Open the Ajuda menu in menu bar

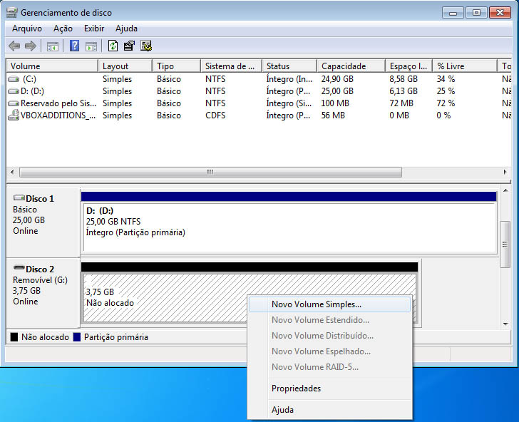126,29
